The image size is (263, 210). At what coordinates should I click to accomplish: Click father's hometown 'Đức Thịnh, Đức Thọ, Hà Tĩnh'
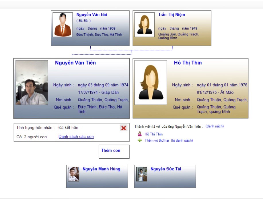[99, 34]
